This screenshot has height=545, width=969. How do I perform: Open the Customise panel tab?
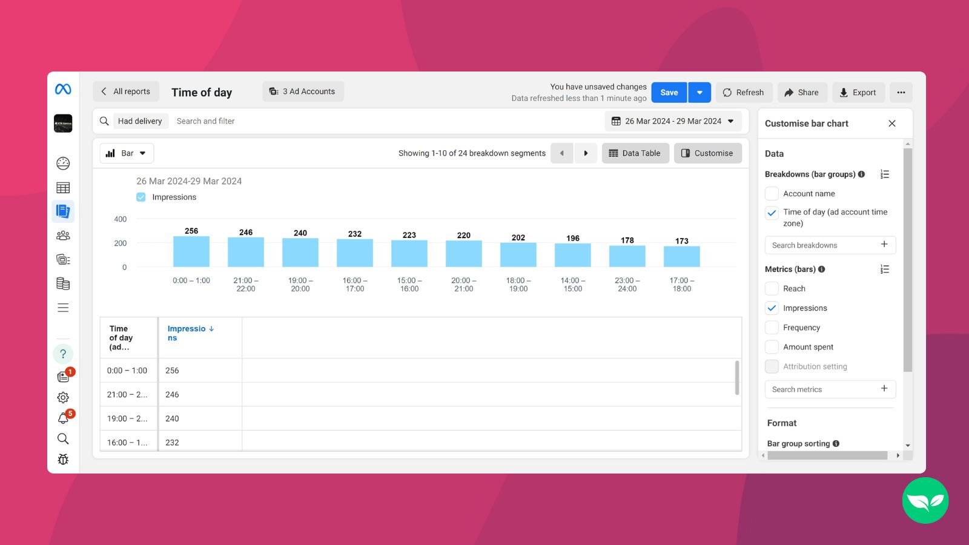pyautogui.click(x=708, y=153)
